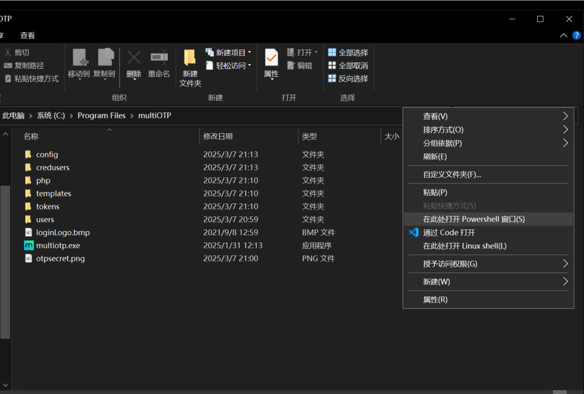Go to 此电脑 in the address breadcrumb
The width and height of the screenshot is (584, 394).
pyautogui.click(x=14, y=116)
